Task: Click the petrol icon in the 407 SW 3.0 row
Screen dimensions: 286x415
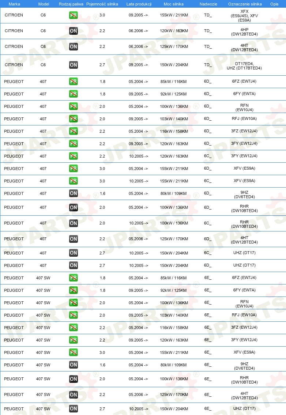Action: coord(74,352)
